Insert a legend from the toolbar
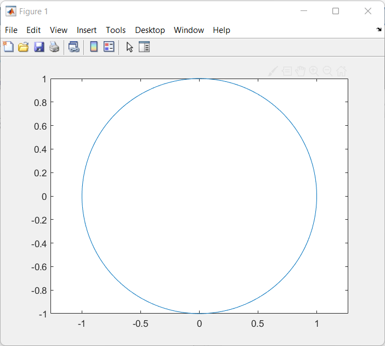This screenshot has width=385, height=346. pos(109,47)
